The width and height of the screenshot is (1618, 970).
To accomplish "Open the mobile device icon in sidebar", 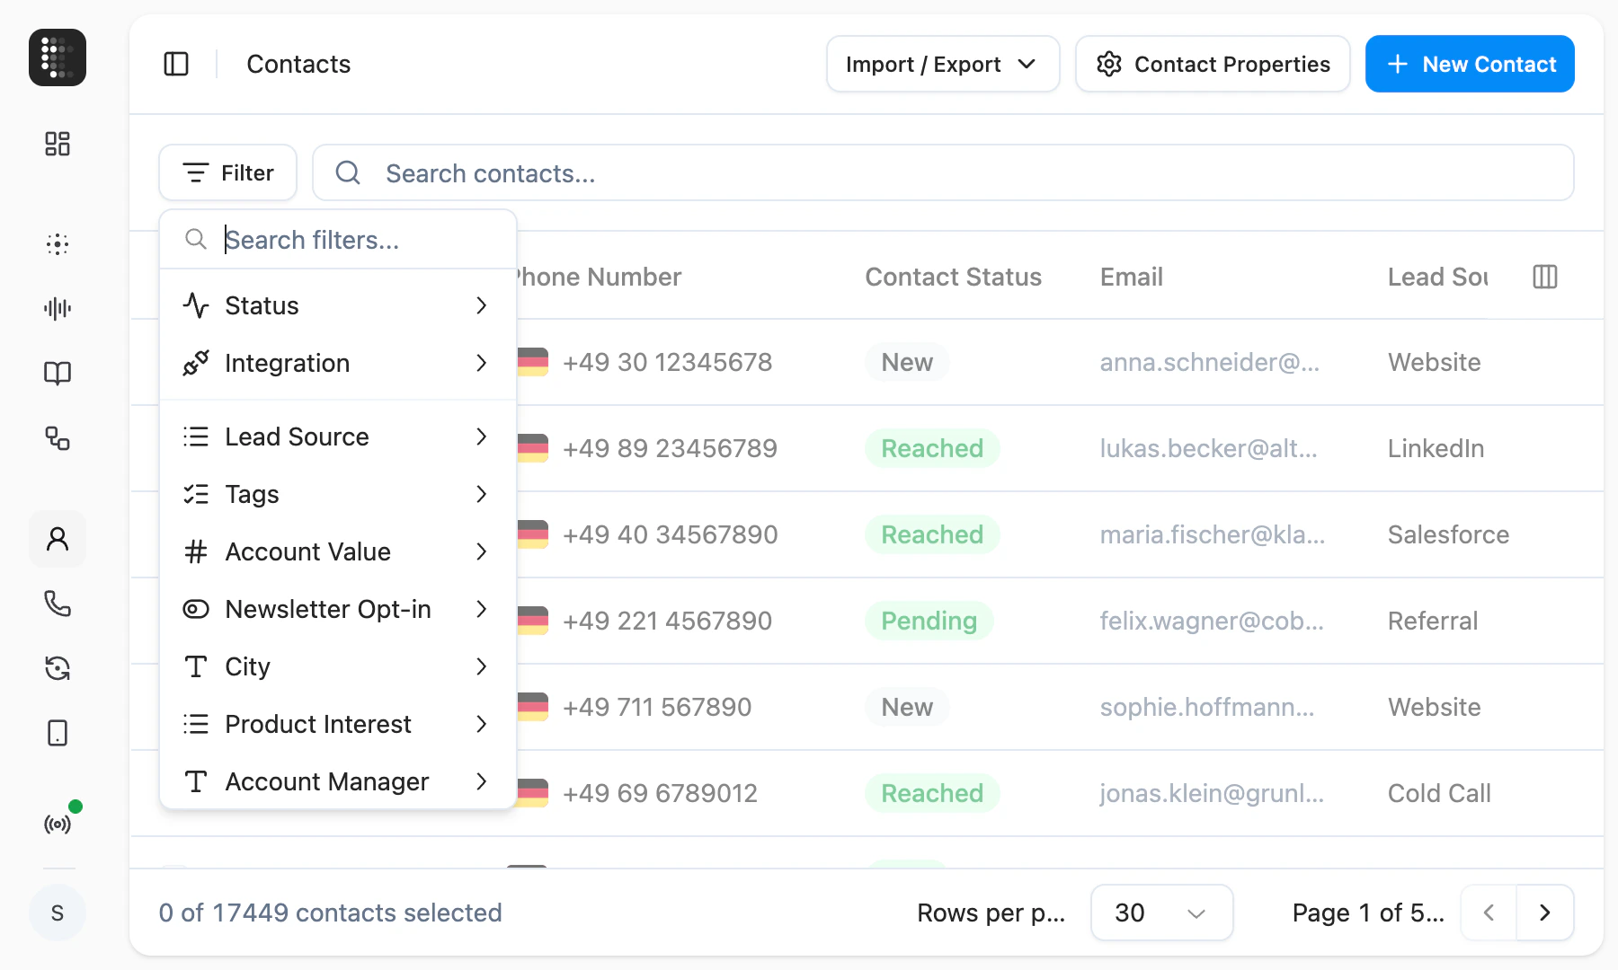I will point(58,733).
